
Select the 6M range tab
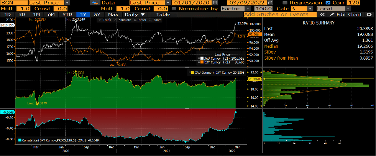(x=51, y=15)
